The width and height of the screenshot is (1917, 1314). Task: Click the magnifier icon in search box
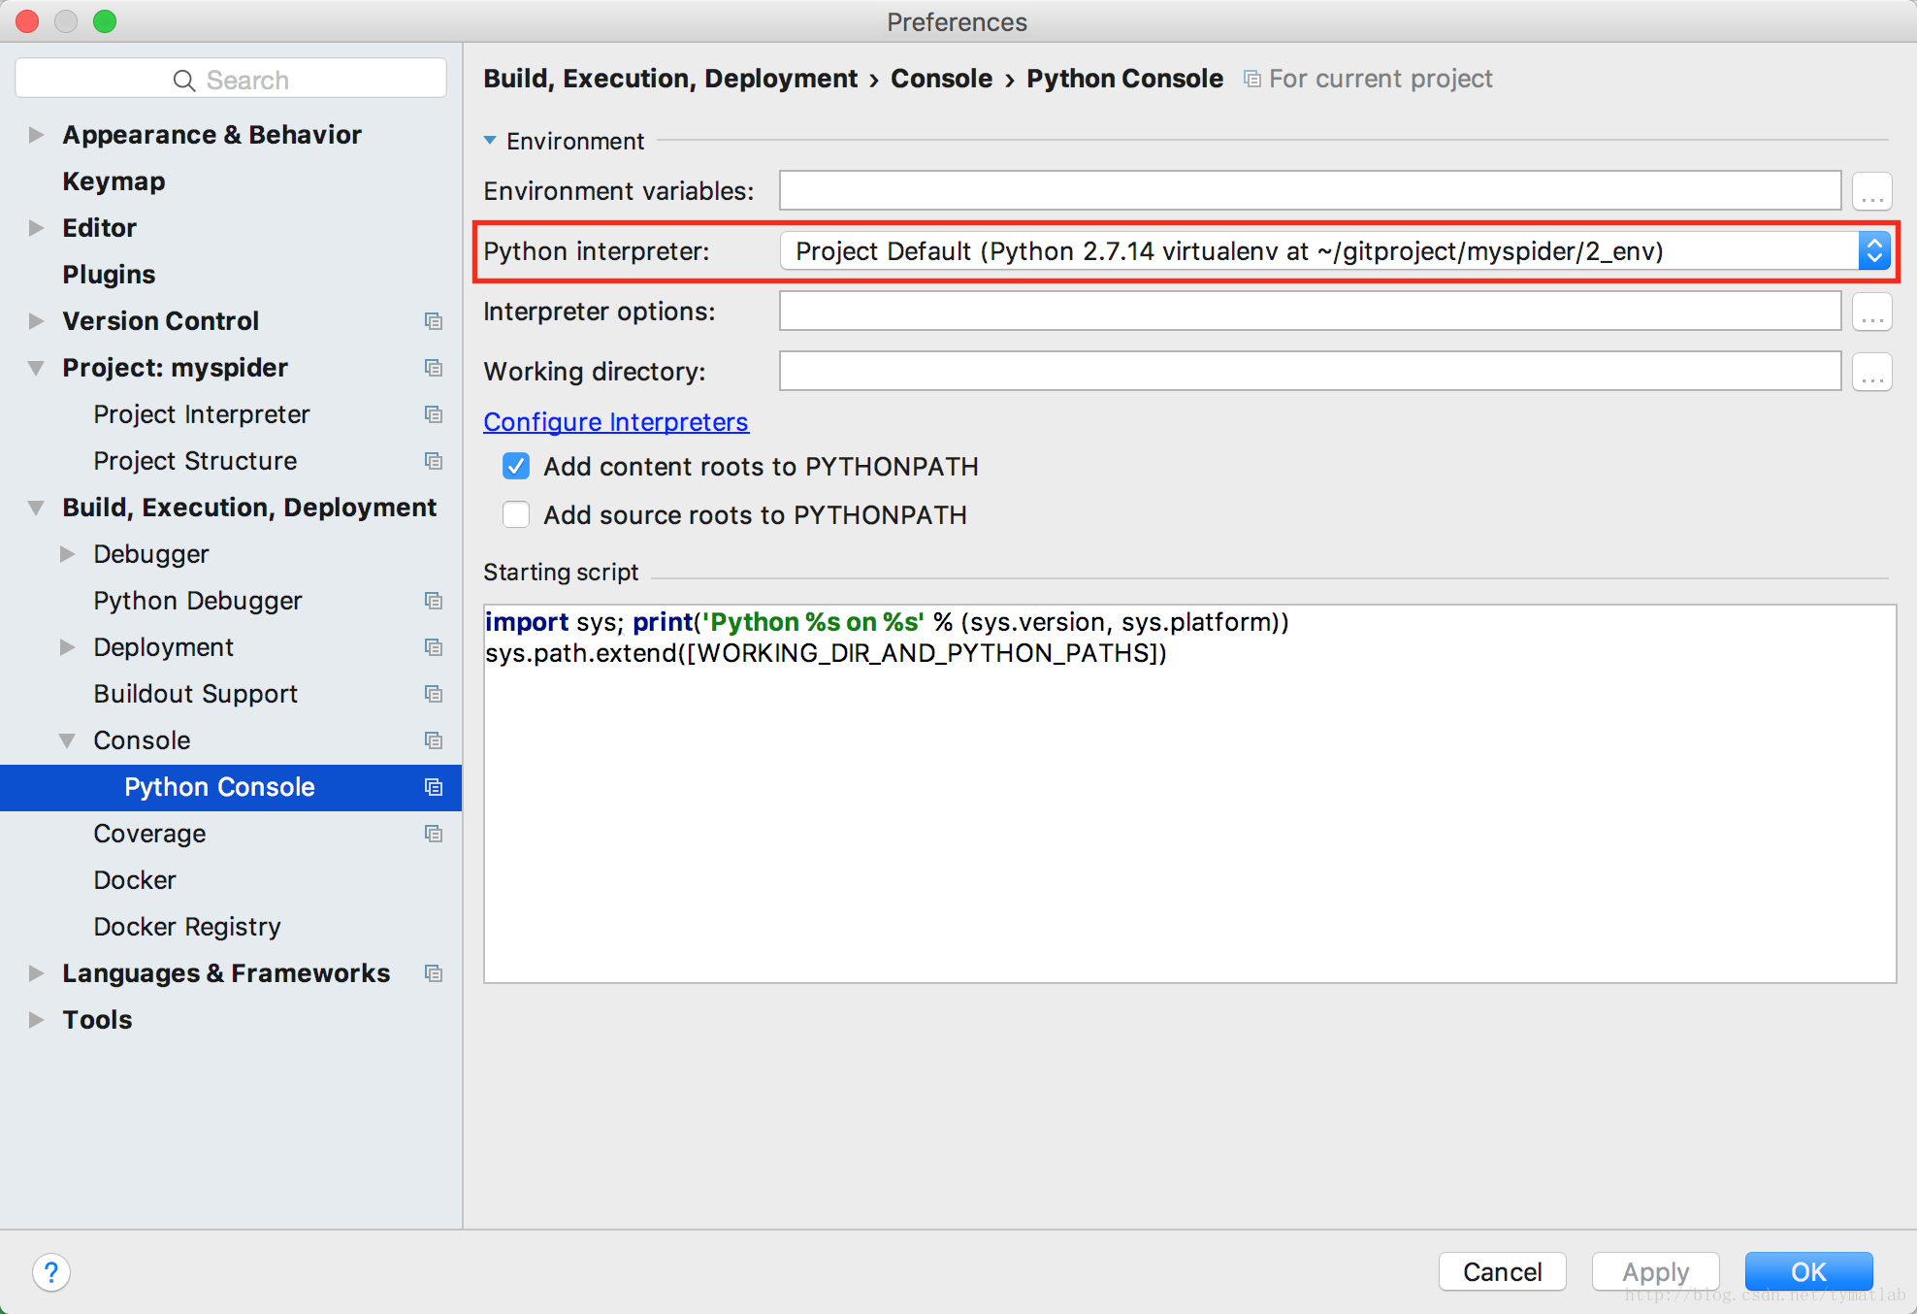184,81
